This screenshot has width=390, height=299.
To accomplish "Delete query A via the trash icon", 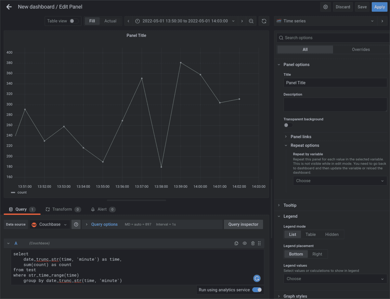I will pyautogui.click(x=253, y=243).
